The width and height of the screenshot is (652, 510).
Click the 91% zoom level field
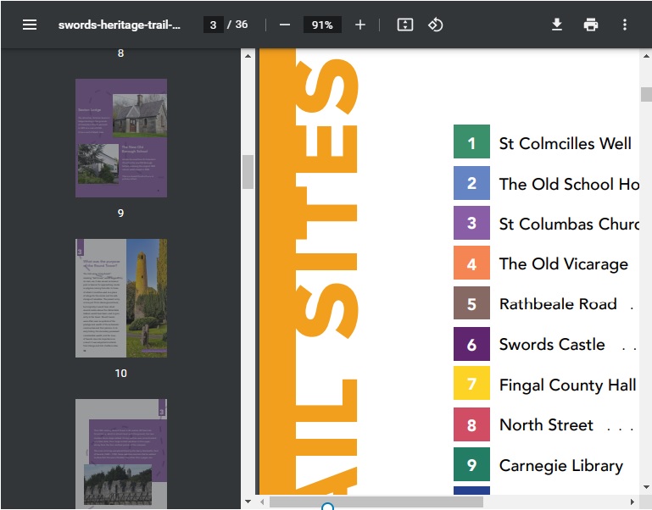tap(322, 25)
